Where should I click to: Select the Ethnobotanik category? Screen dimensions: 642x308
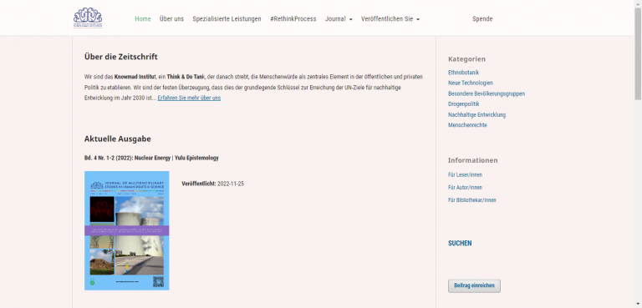click(463, 73)
